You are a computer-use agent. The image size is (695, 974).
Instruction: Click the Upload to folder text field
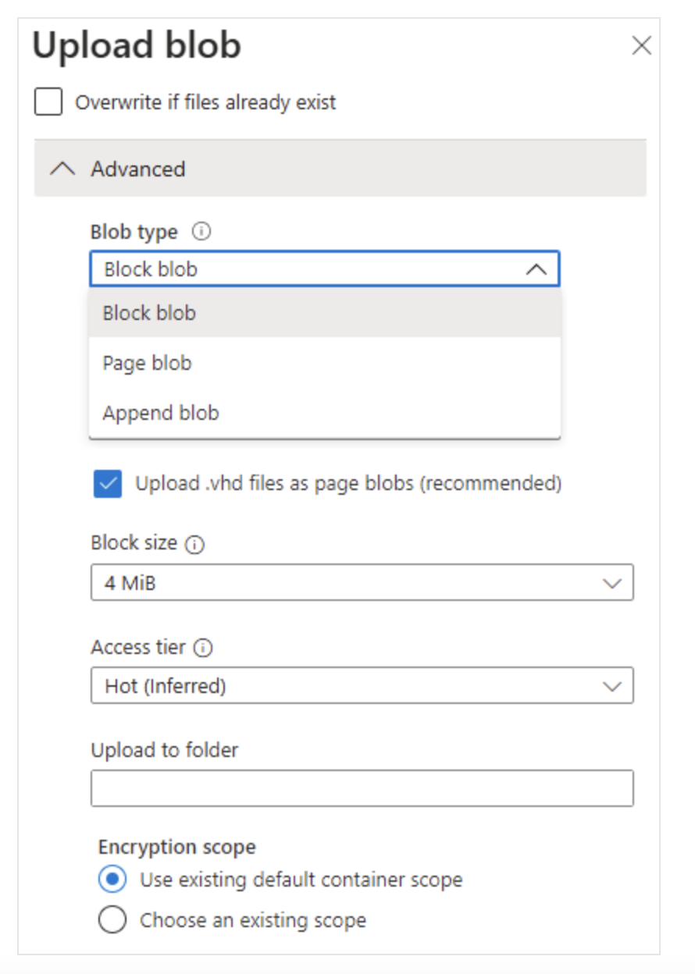point(362,788)
